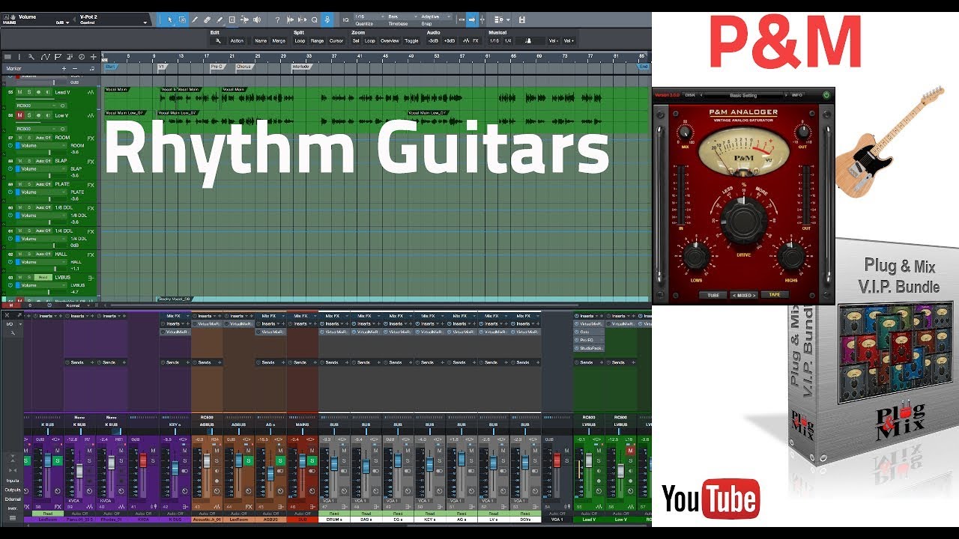Open Basic Setting preset selector in Analoger
The width and height of the screenshot is (959, 539).
coord(743,95)
